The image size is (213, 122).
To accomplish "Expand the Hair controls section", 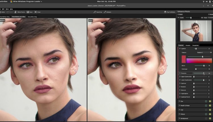I will pyautogui.click(x=179, y=110).
